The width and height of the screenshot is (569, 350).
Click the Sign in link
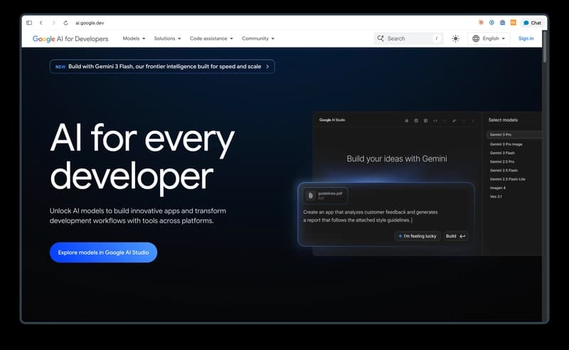tap(526, 38)
